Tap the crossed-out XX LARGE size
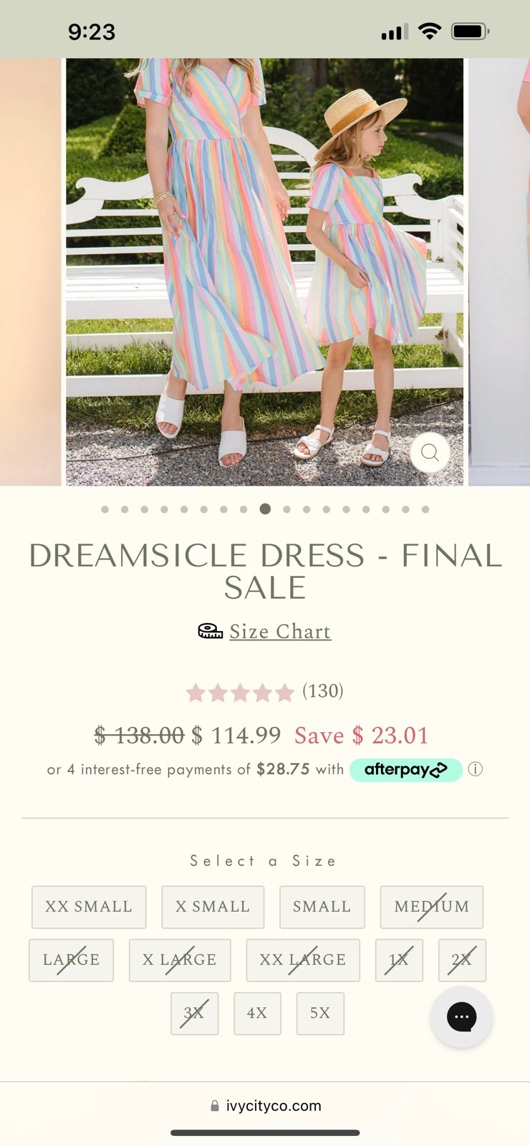Viewport: 530px width, 1146px height. pos(303,960)
